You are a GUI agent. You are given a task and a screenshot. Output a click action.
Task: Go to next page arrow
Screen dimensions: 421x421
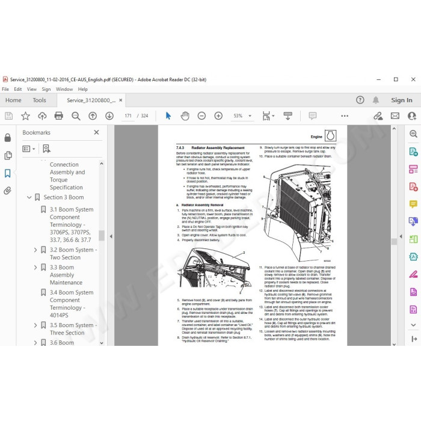tap(109, 116)
